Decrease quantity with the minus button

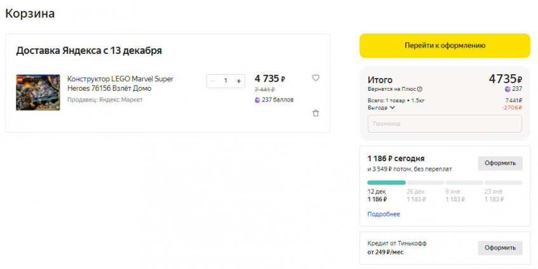pos(213,81)
